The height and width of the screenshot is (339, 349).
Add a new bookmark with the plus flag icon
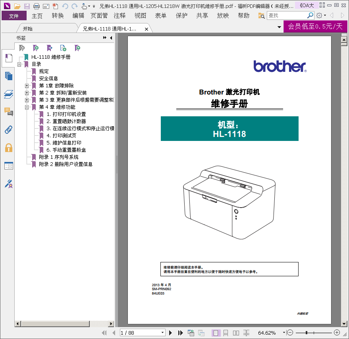pyautogui.click(x=36, y=48)
